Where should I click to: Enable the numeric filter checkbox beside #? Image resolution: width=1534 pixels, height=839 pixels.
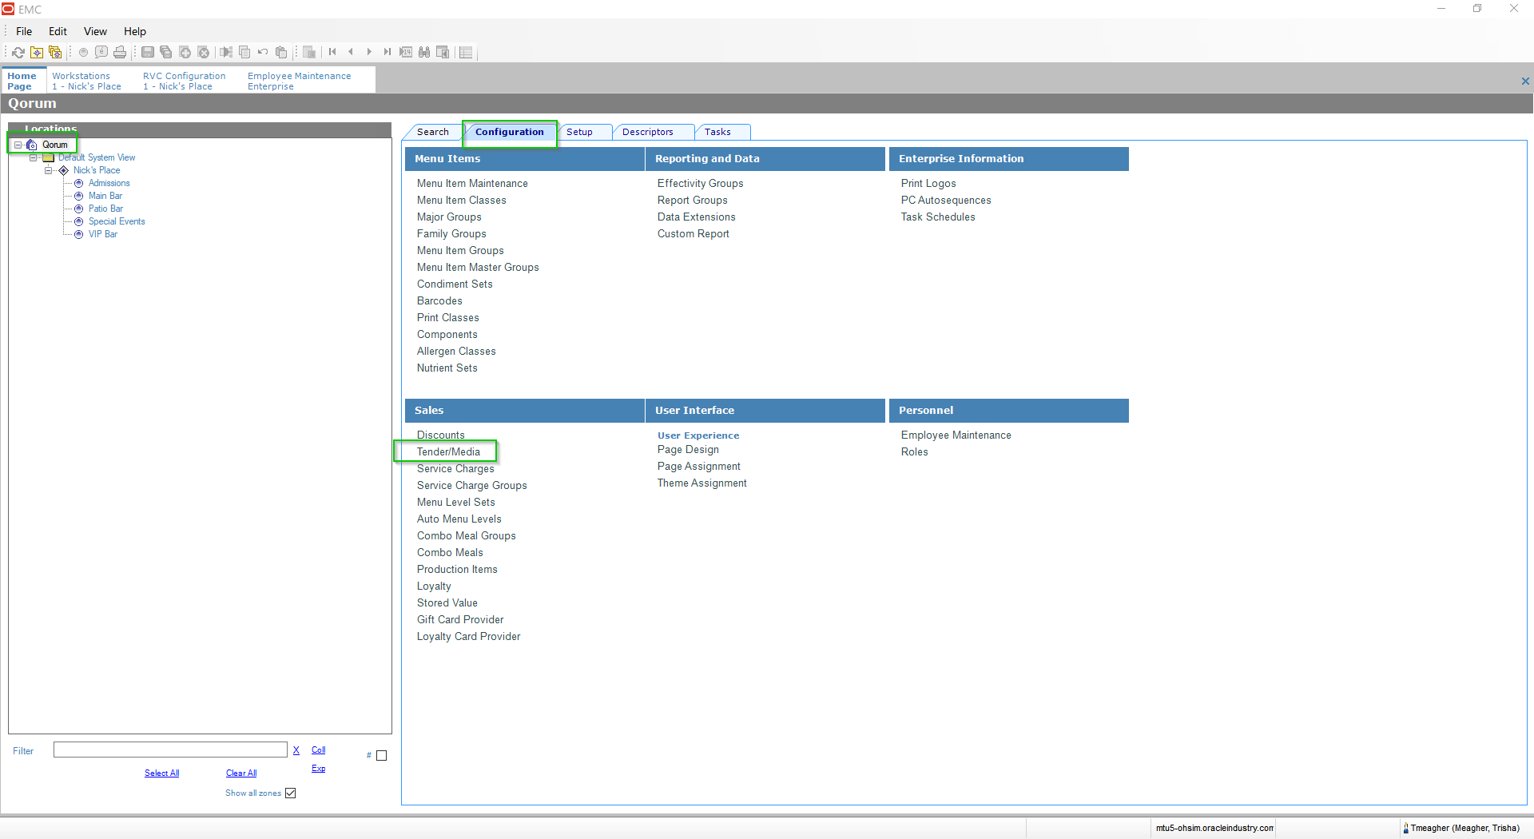pyautogui.click(x=383, y=755)
